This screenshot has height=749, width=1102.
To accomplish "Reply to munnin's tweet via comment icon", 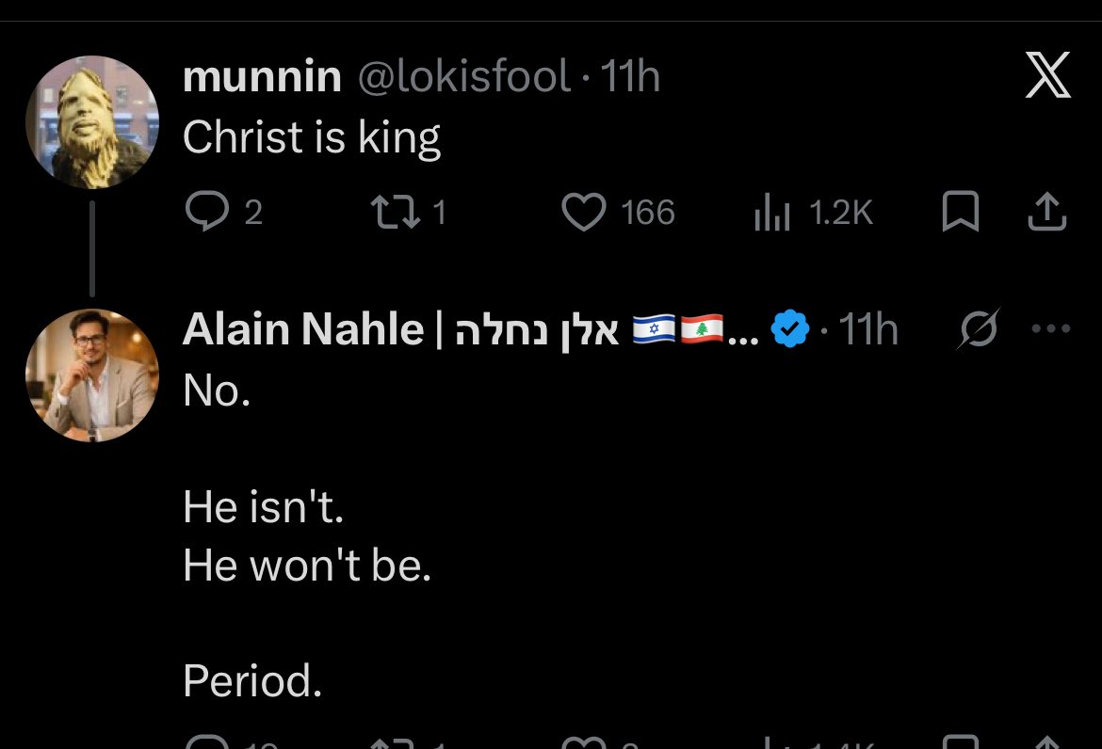I will (206, 212).
